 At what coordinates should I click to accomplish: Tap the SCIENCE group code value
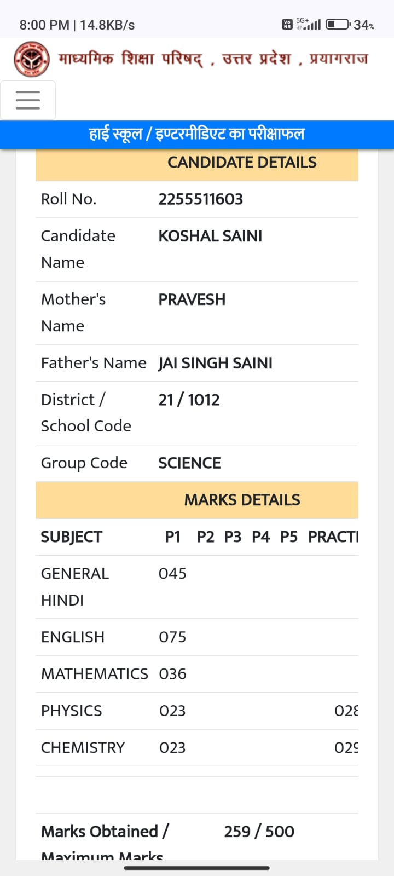click(189, 463)
